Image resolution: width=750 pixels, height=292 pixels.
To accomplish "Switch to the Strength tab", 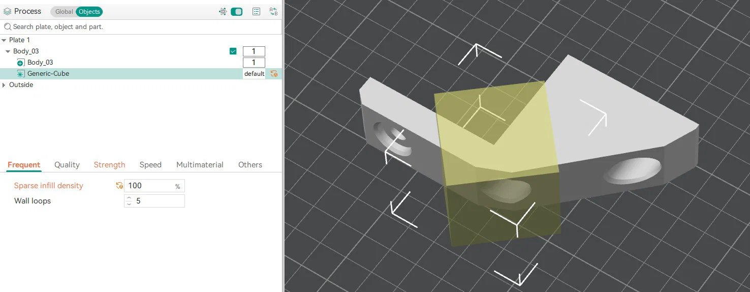I will [x=109, y=165].
